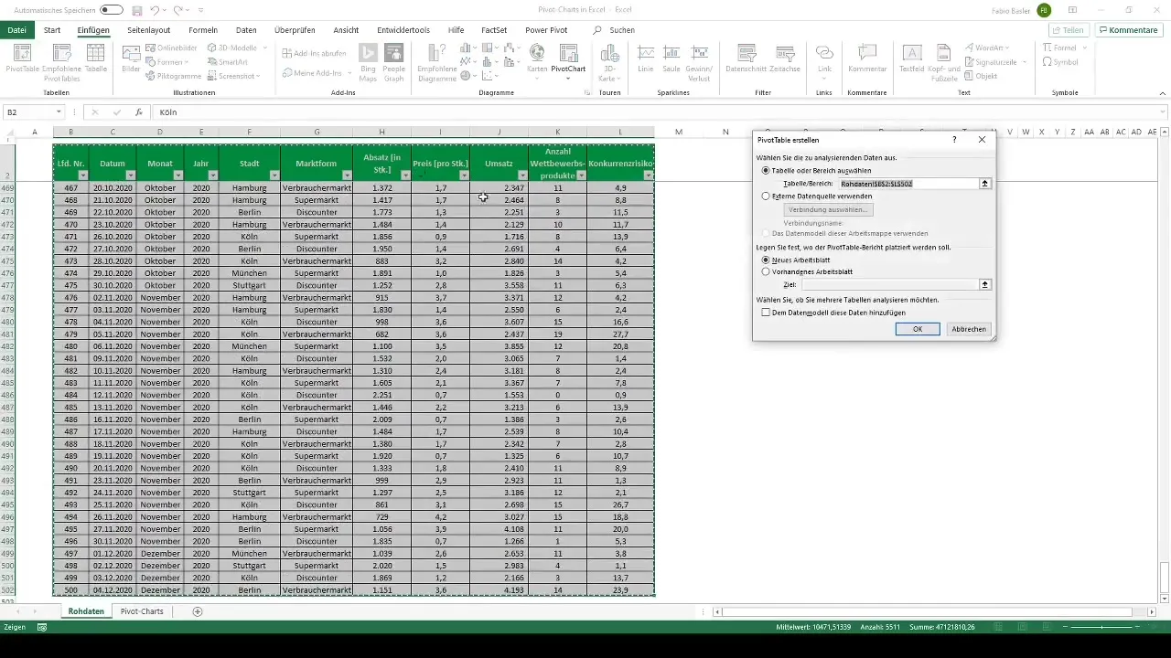Screen dimensions: 1171x658
Task: Choose Neues Arbeitsblatt option
Action: point(766,260)
